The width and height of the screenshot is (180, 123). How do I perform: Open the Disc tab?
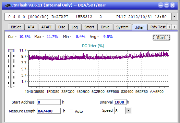[x=62, y=27]
